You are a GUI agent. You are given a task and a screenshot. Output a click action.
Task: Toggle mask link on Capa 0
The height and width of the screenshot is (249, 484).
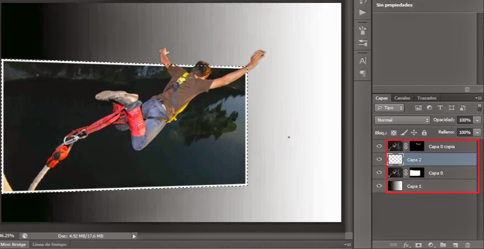[x=406, y=173]
